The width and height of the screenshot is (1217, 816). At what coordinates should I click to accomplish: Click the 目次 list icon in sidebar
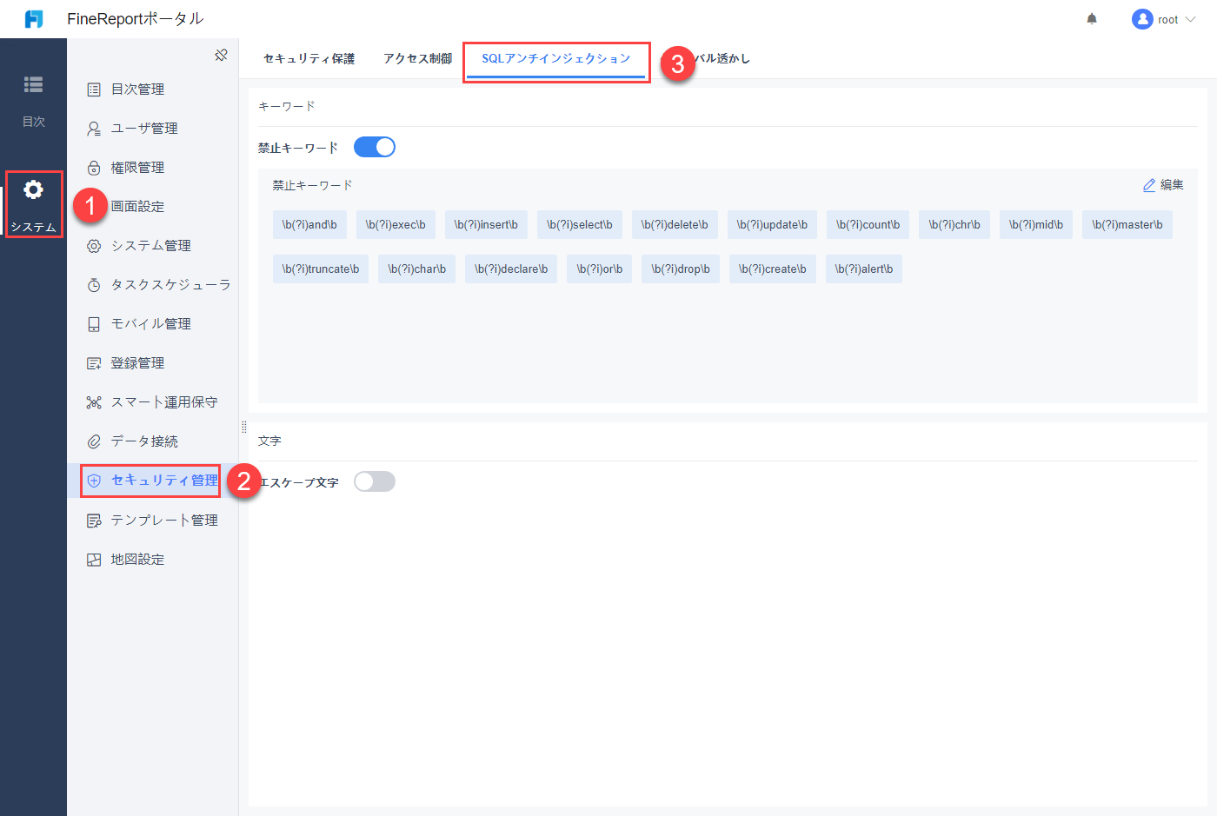tap(33, 84)
